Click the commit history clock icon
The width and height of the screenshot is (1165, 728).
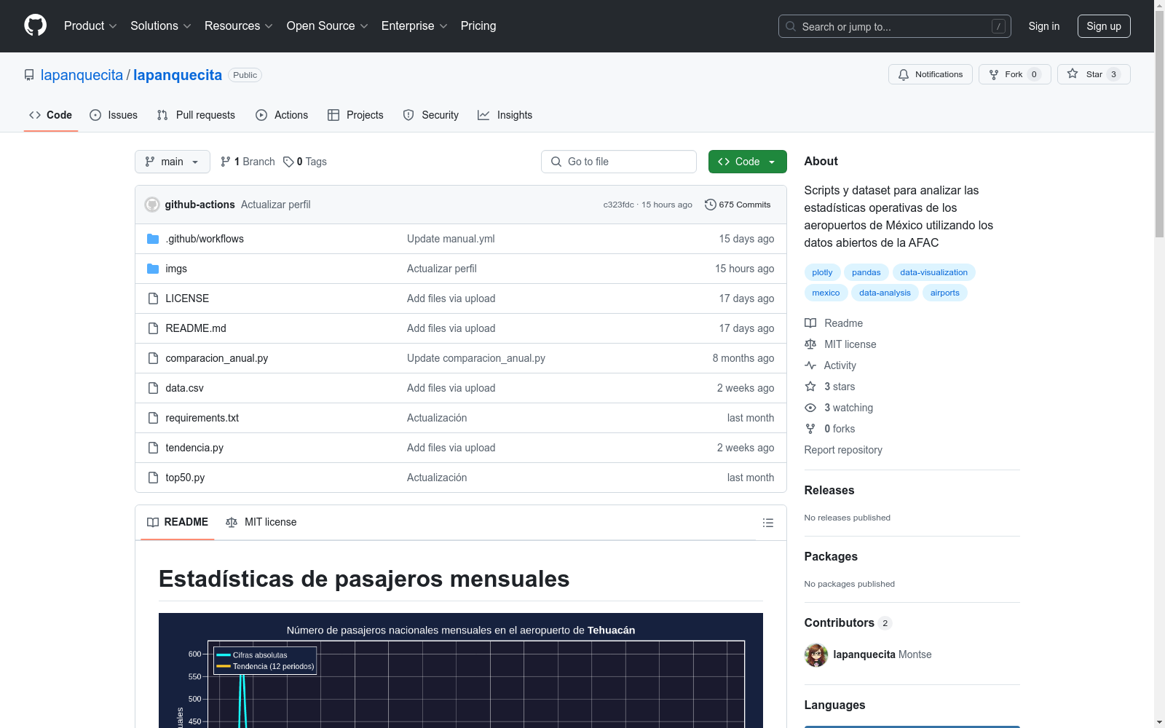point(711,205)
